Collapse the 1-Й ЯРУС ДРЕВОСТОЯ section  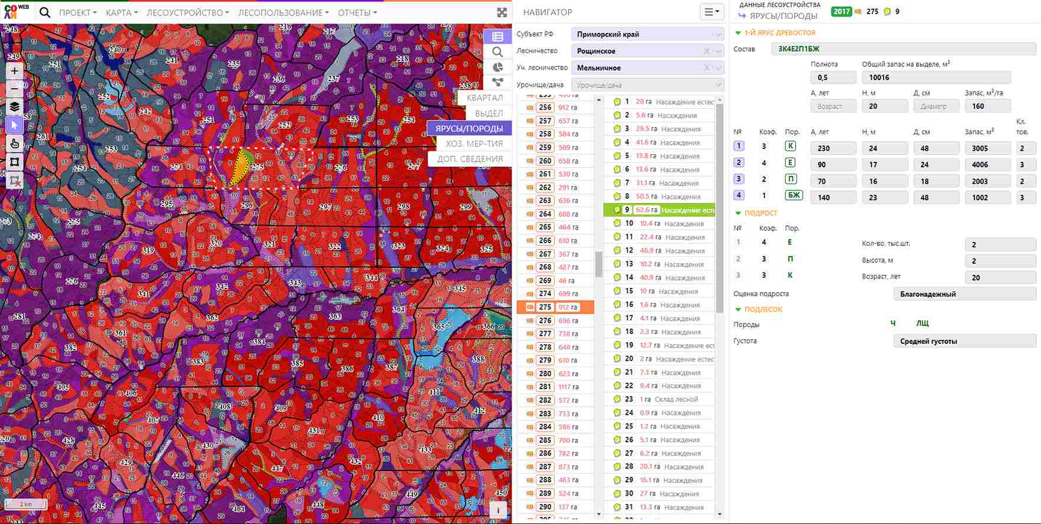[x=738, y=33]
